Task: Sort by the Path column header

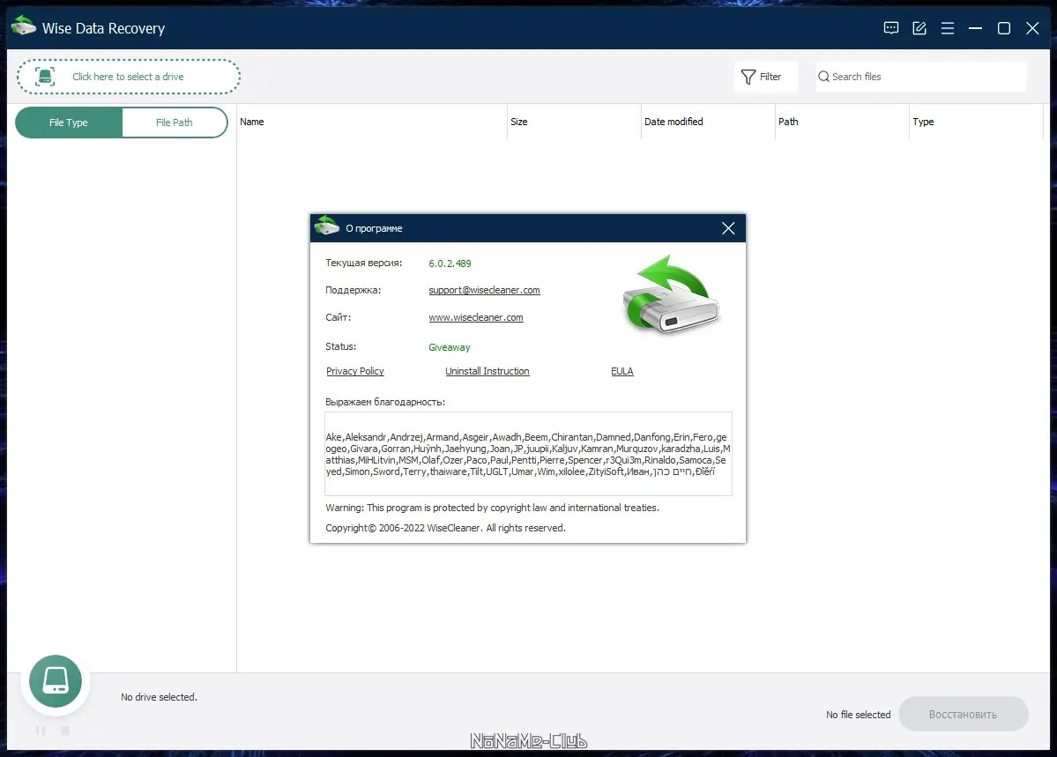Action: [842, 122]
